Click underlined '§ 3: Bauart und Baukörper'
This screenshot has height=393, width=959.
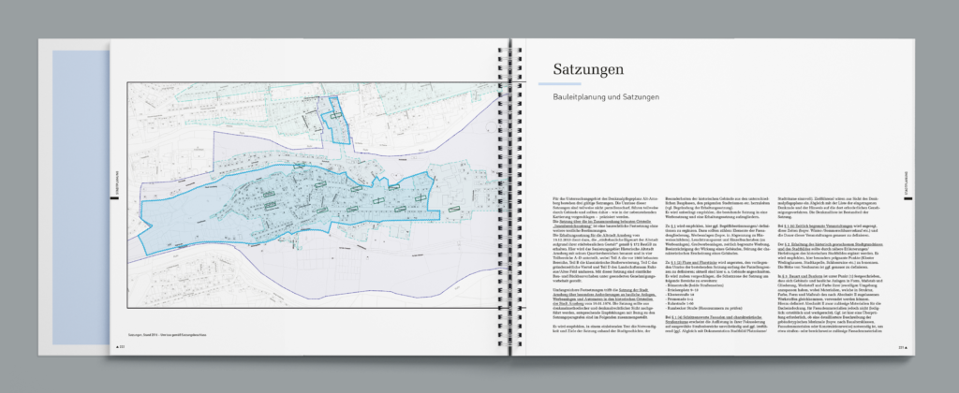coord(803,276)
